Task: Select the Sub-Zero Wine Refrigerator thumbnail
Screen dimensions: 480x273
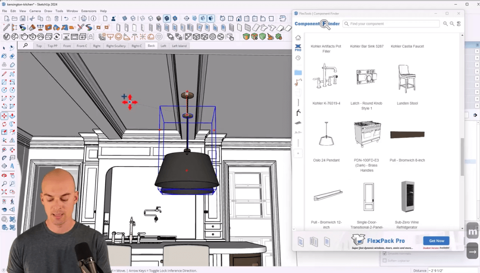Action: tap(407, 197)
